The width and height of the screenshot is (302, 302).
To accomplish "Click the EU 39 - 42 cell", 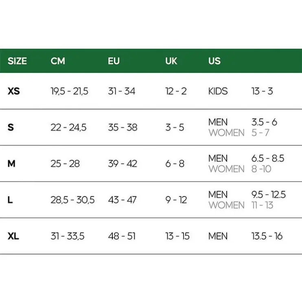I will 123,164.
